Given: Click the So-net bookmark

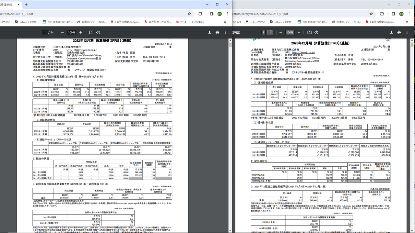Looking at the screenshot, I should click(237, 22).
